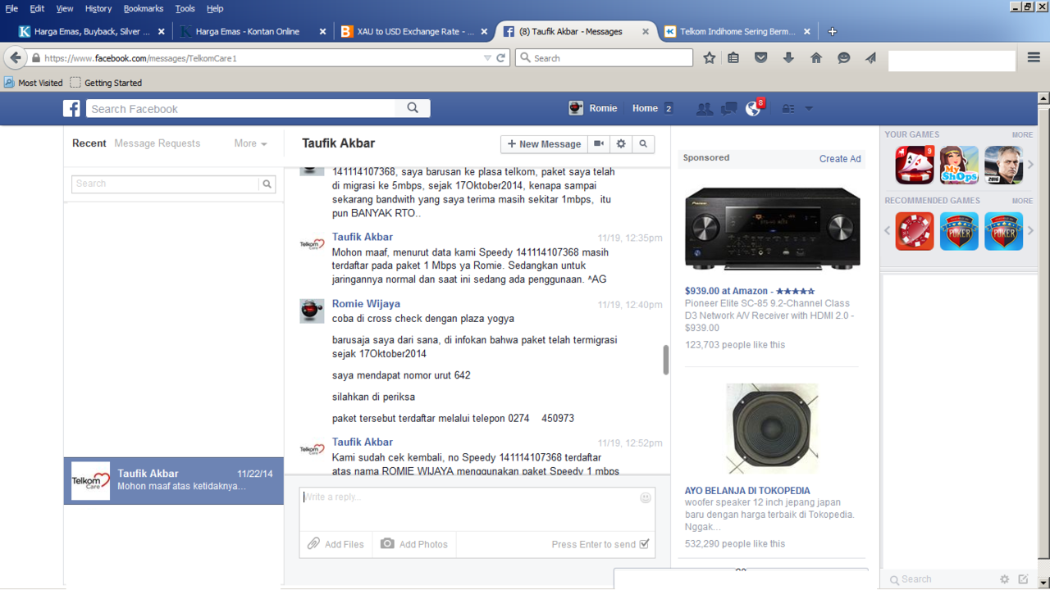The height and width of the screenshot is (590, 1050).
Task: Open a new browser tab with plus button
Action: click(833, 32)
